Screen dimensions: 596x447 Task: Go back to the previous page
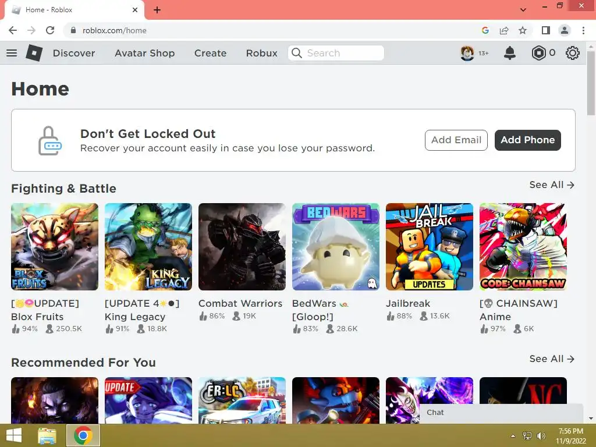13,30
